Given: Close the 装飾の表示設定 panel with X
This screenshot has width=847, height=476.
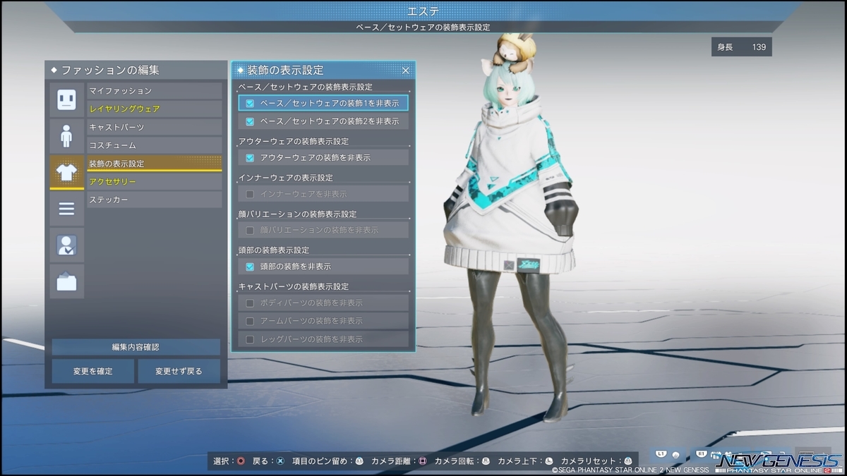Looking at the screenshot, I should pos(406,71).
